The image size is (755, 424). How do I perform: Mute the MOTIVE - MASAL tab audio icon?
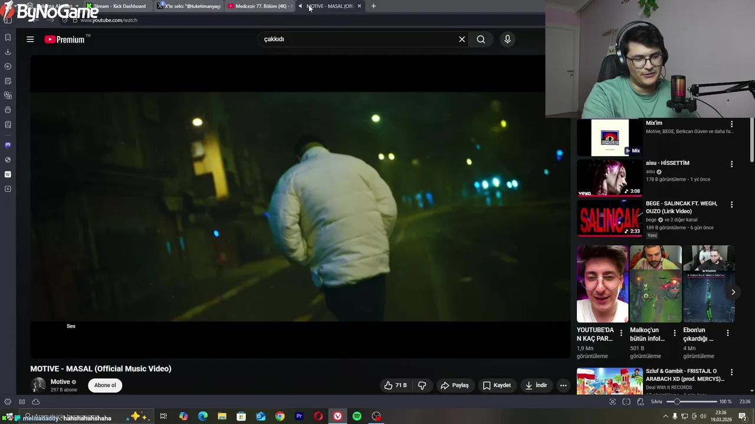301,6
